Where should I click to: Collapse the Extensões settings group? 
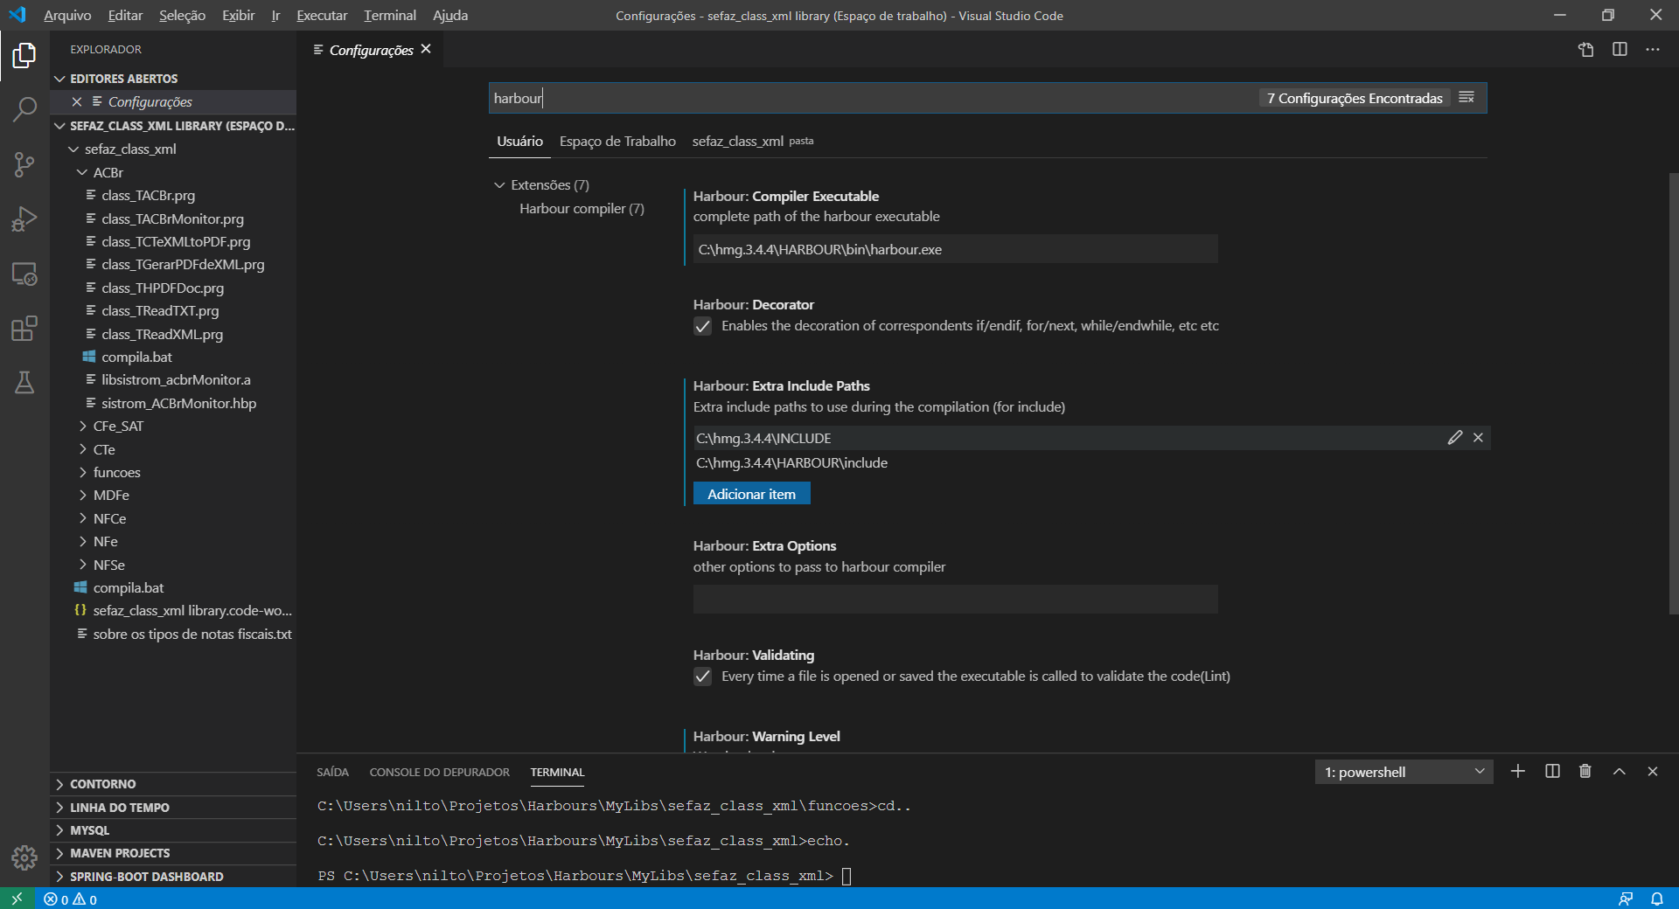click(x=499, y=185)
